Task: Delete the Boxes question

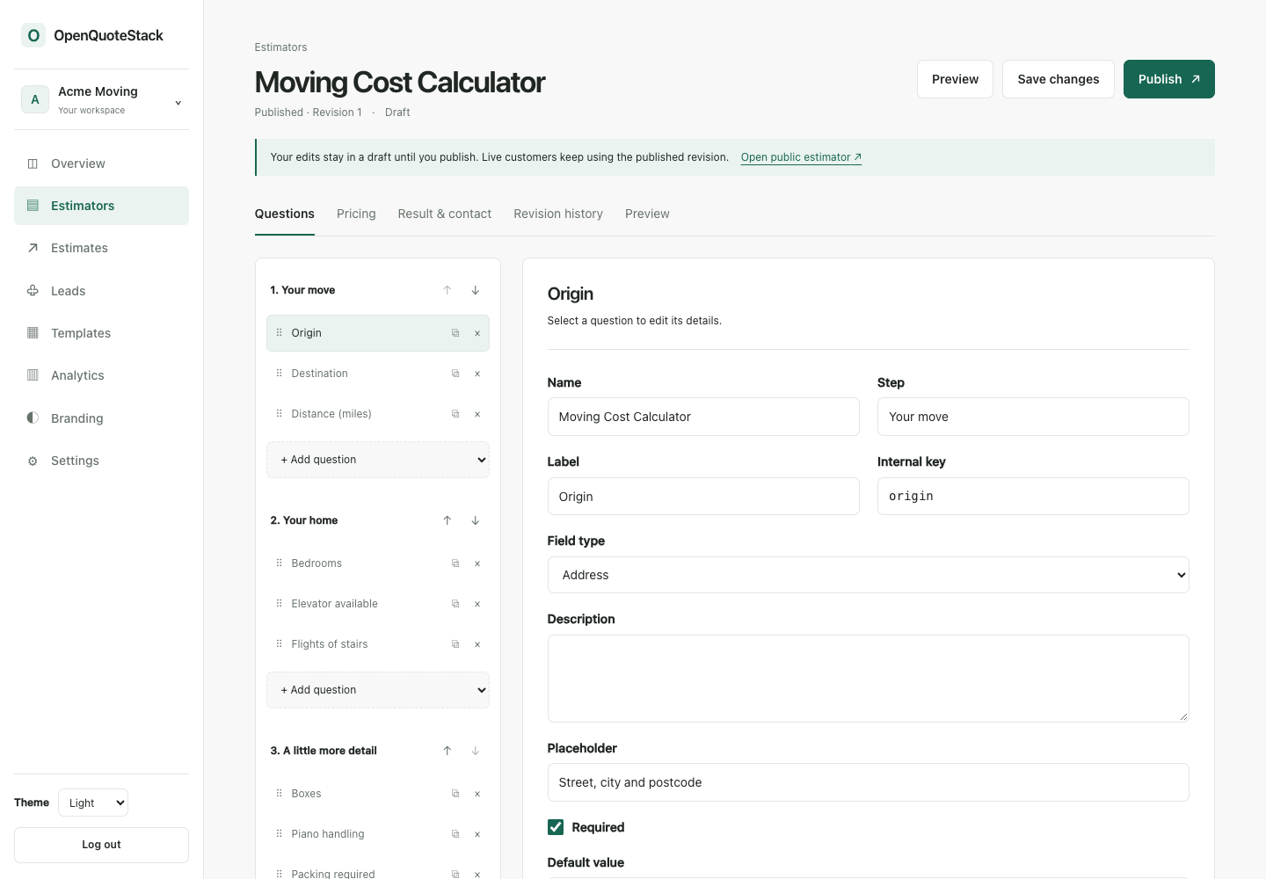Action: click(477, 794)
